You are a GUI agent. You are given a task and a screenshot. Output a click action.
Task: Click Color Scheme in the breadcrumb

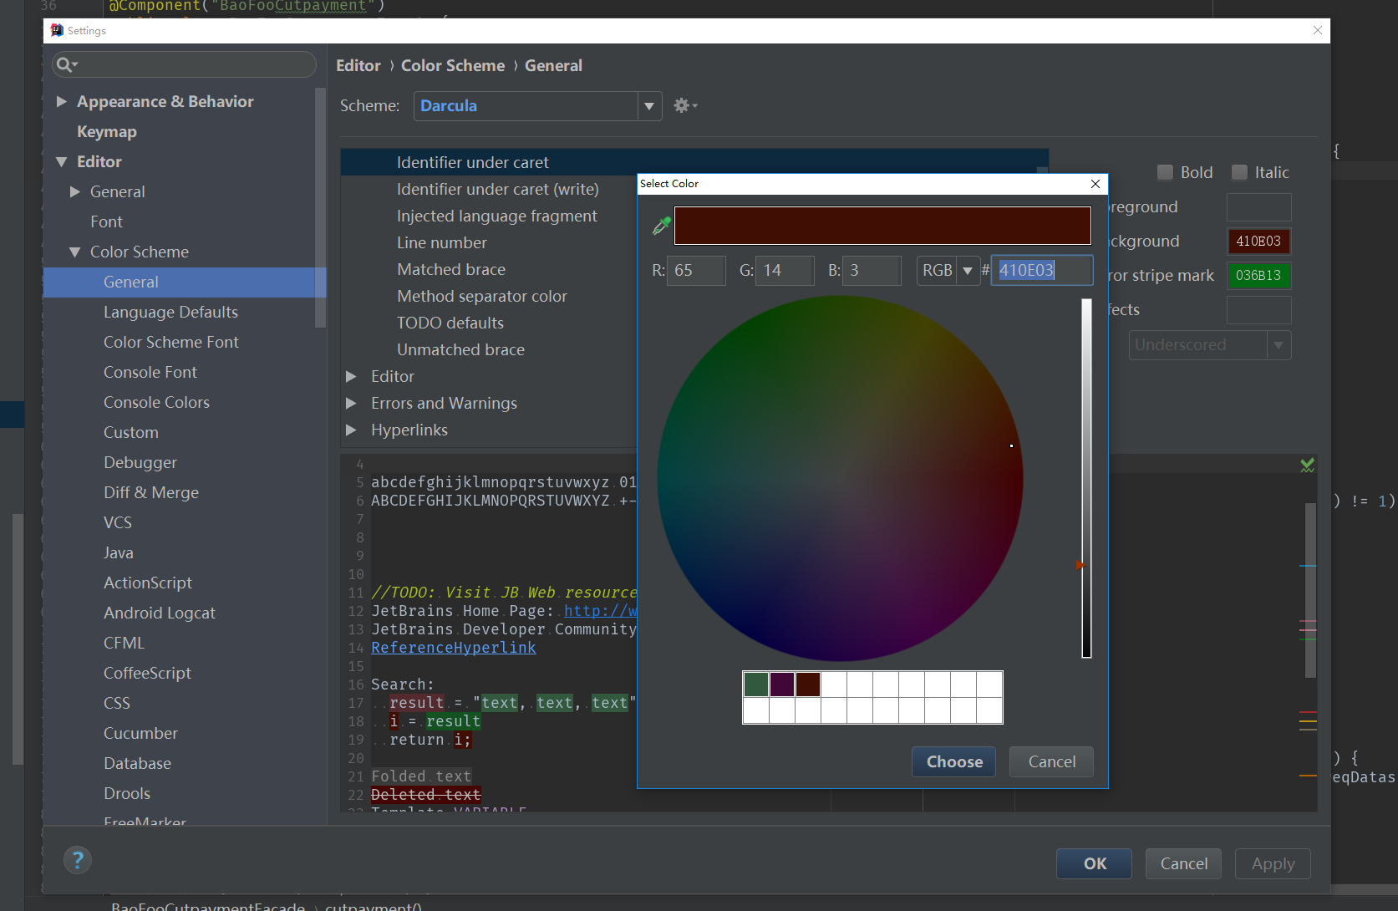pos(453,65)
